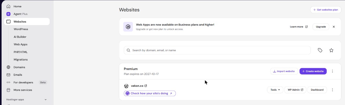Open vekon.co row three-dot menu
The height and width of the screenshot is (105, 345).
point(332,90)
